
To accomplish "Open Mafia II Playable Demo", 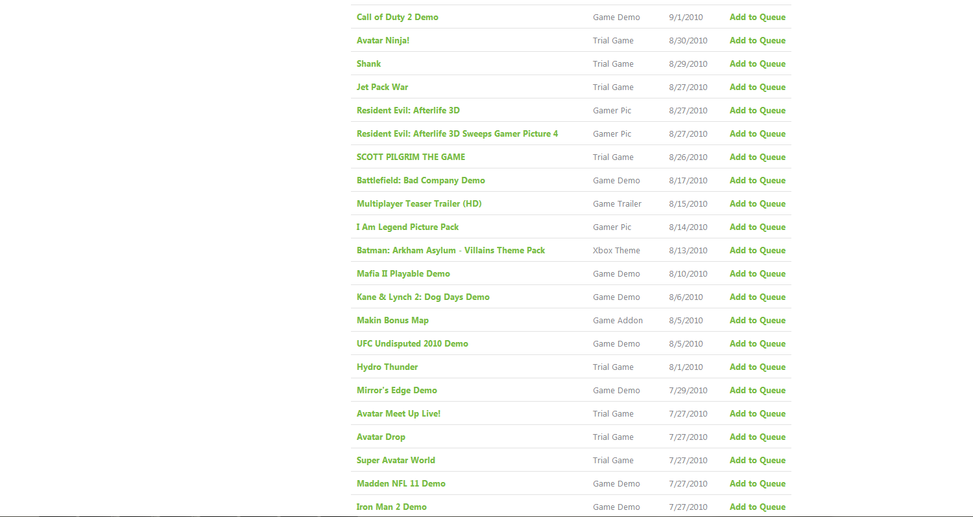I will click(x=403, y=274).
